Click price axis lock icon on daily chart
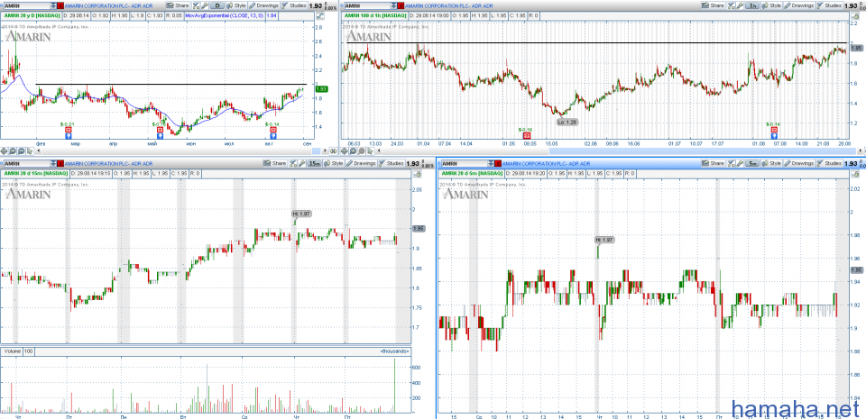Screen dimensions: 866x419 pyautogui.click(x=319, y=16)
